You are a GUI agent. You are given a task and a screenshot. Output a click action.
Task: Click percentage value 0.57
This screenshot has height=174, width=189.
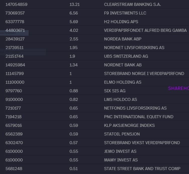(74, 143)
